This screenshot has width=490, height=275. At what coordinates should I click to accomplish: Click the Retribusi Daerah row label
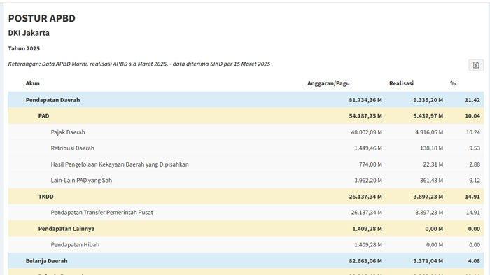point(73,148)
